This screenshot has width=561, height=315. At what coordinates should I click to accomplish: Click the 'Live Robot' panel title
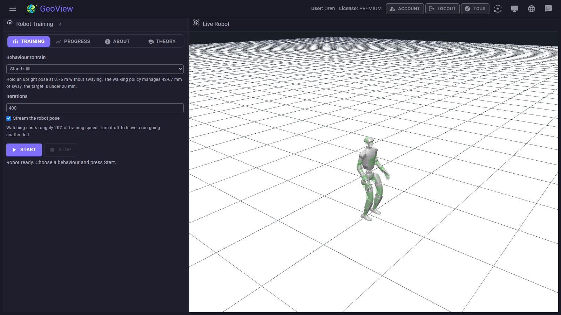(216, 24)
